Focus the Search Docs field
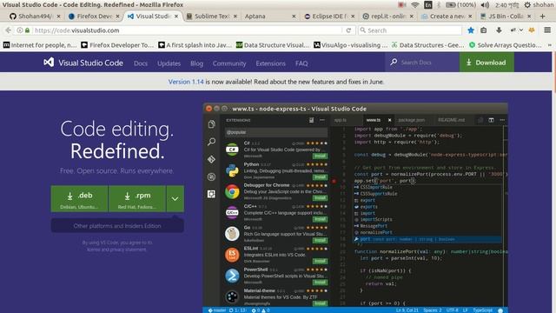This screenshot has width=556, height=313. click(422, 62)
